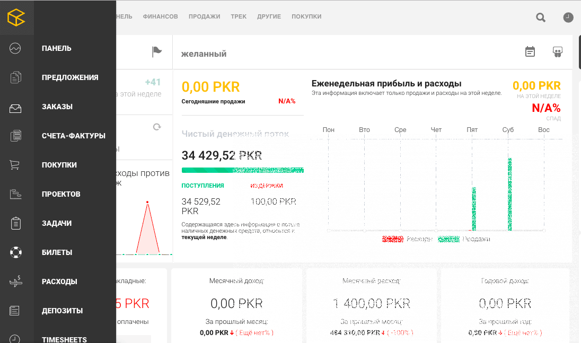Open the Панель dashboard icon in sidebar
This screenshot has width=581, height=343.
(15, 48)
